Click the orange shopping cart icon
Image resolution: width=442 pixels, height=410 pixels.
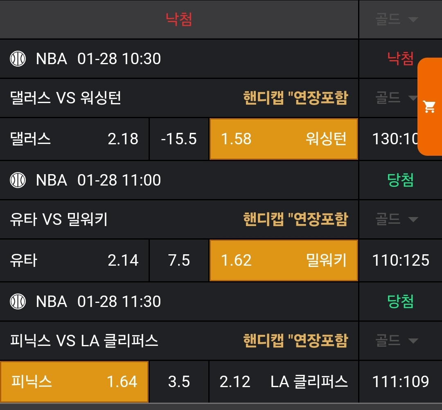[429, 107]
